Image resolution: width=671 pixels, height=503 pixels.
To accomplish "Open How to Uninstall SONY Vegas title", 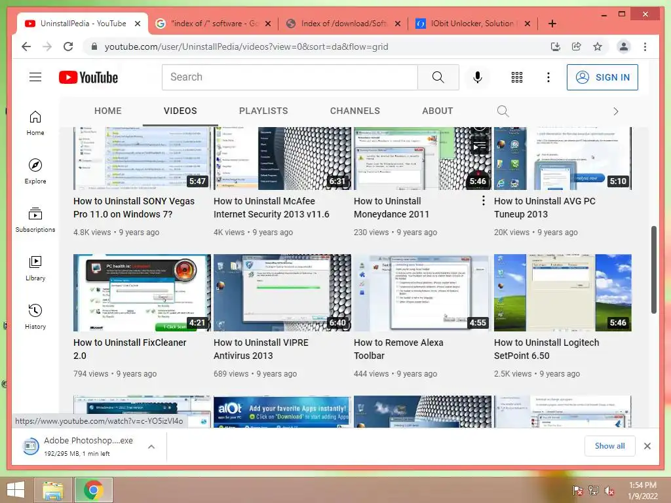I will (134, 208).
